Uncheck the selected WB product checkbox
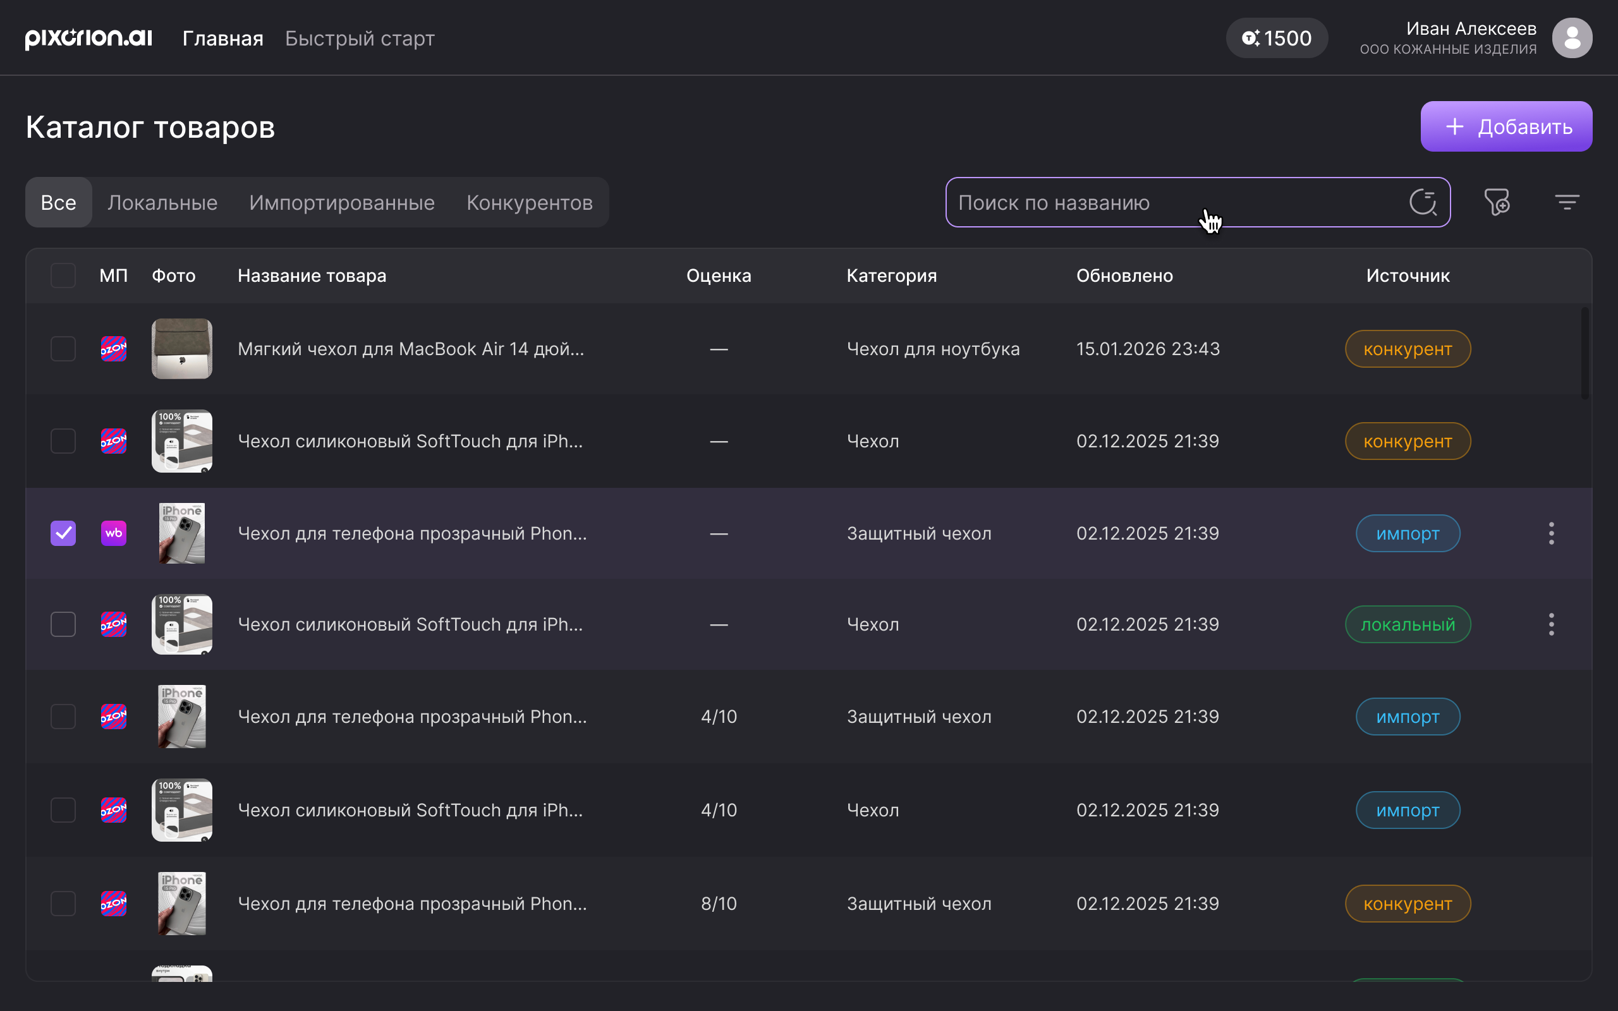1618x1011 pixels. point(63,533)
